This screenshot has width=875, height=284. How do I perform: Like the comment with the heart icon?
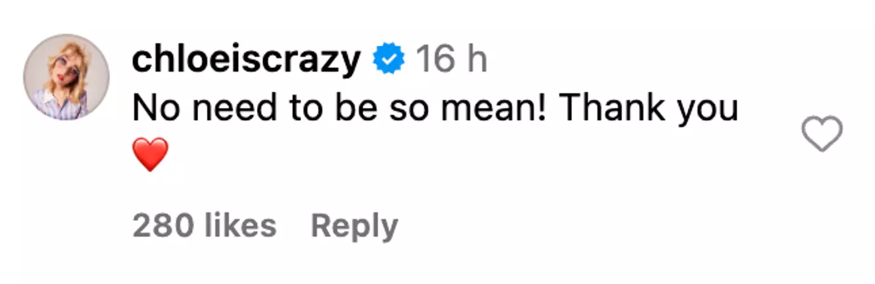(822, 134)
